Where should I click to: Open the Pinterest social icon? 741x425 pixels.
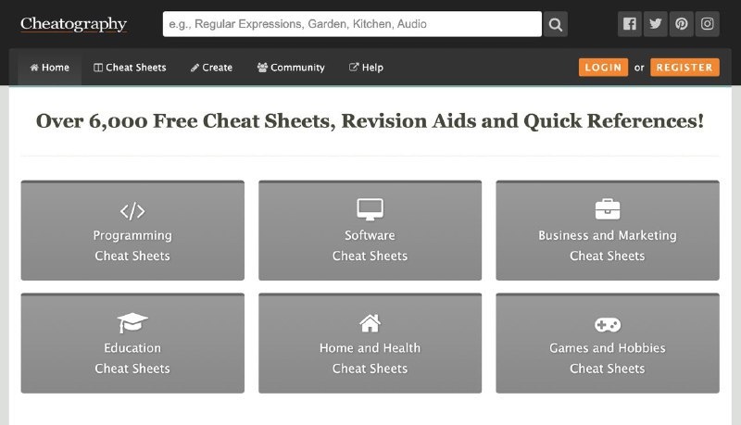pyautogui.click(x=682, y=24)
